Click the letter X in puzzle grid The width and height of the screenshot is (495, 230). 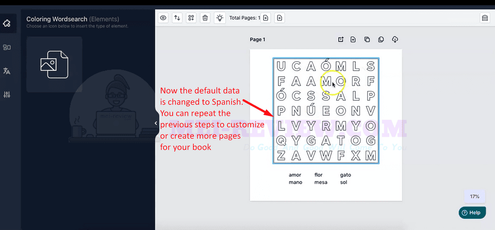point(356,155)
